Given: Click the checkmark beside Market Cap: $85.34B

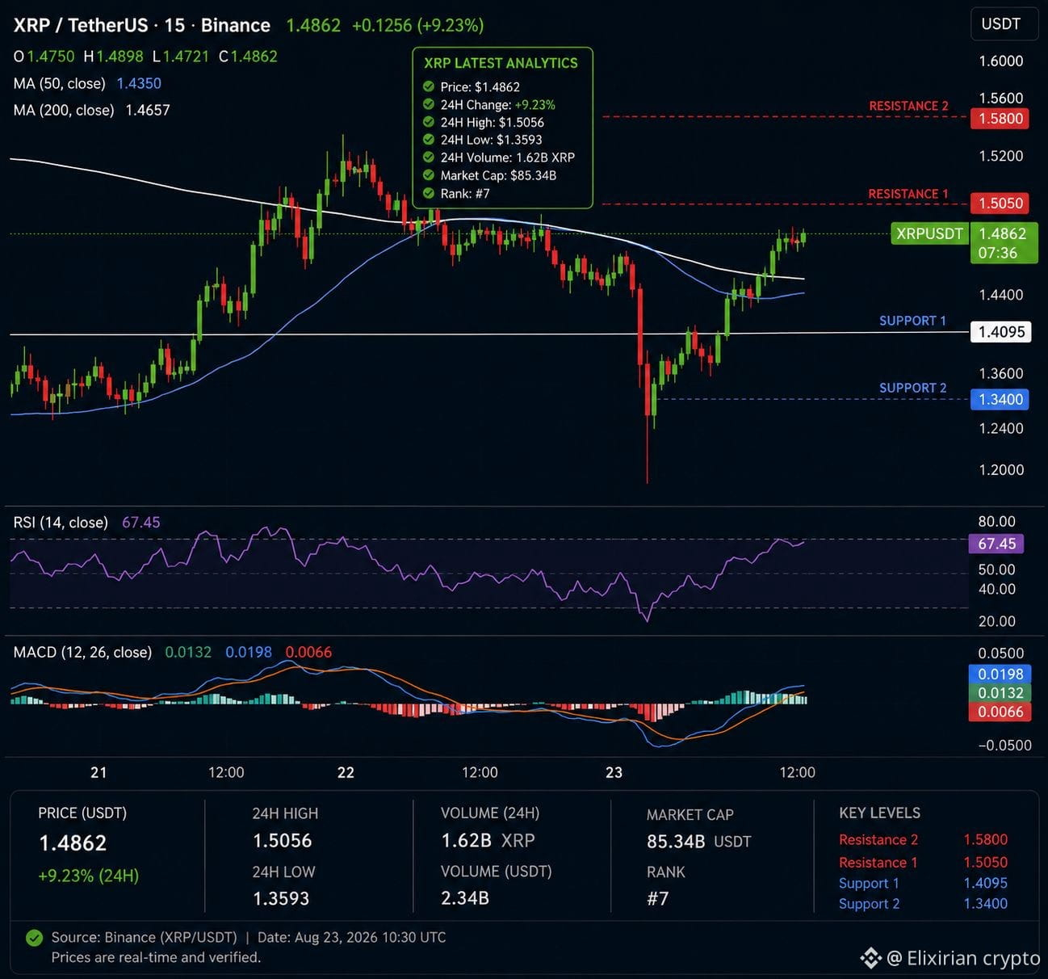Looking at the screenshot, I should (429, 175).
